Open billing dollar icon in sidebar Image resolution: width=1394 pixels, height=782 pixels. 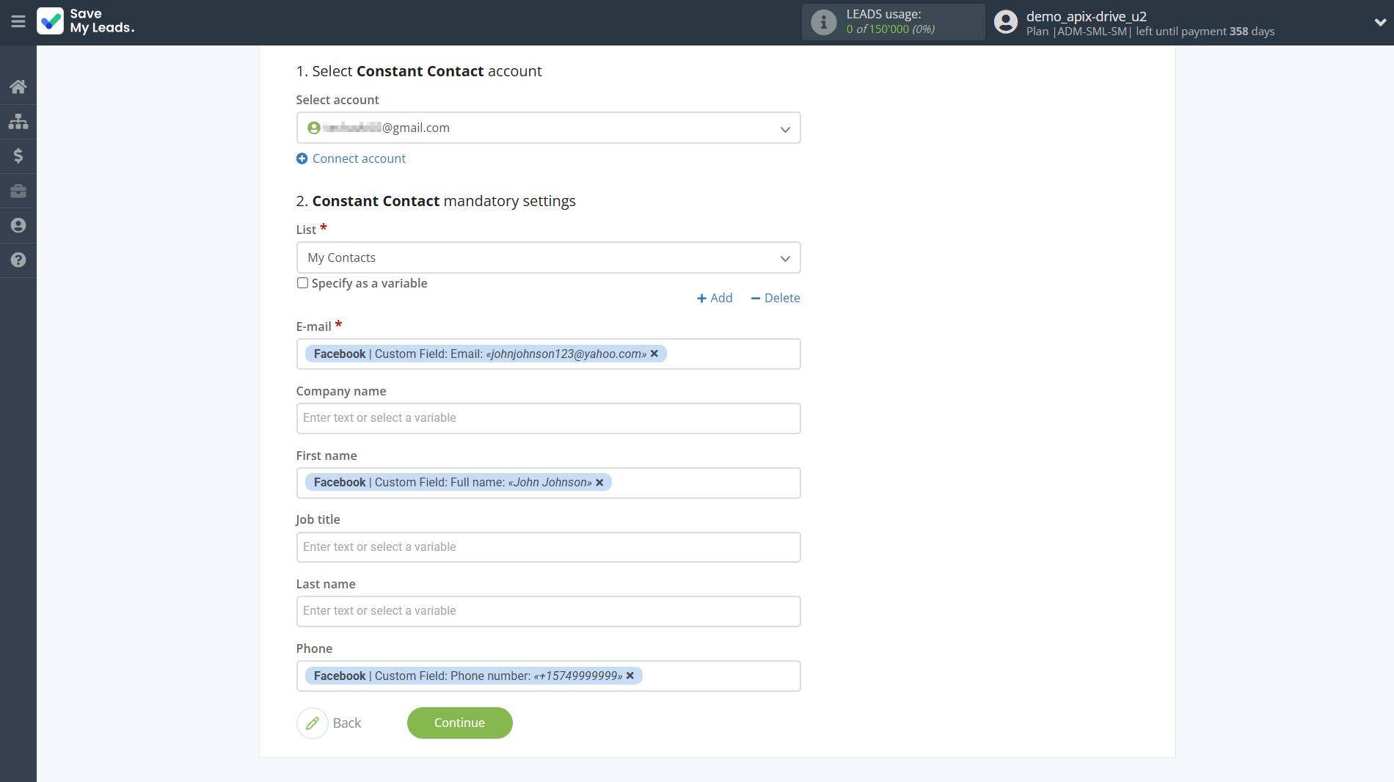(18, 156)
